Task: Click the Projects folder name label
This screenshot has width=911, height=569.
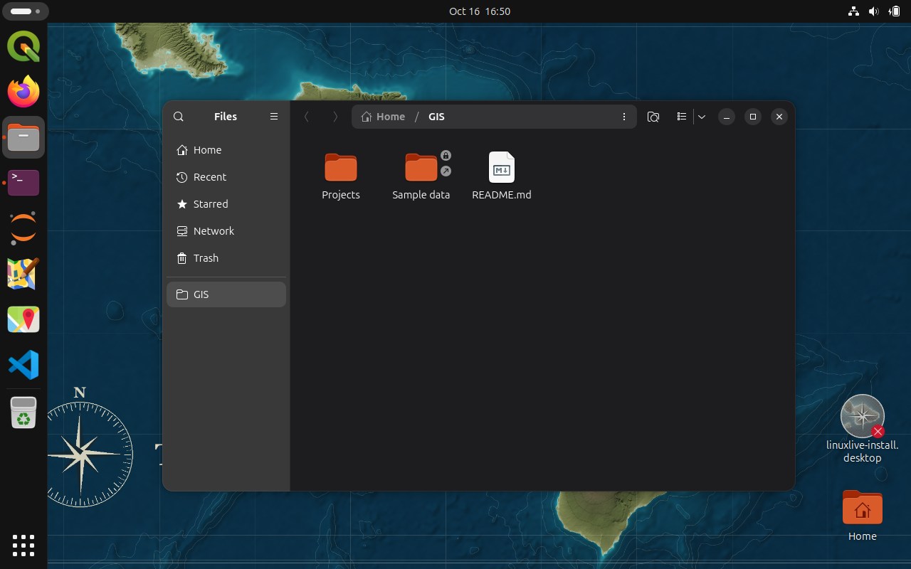Action: pyautogui.click(x=341, y=195)
